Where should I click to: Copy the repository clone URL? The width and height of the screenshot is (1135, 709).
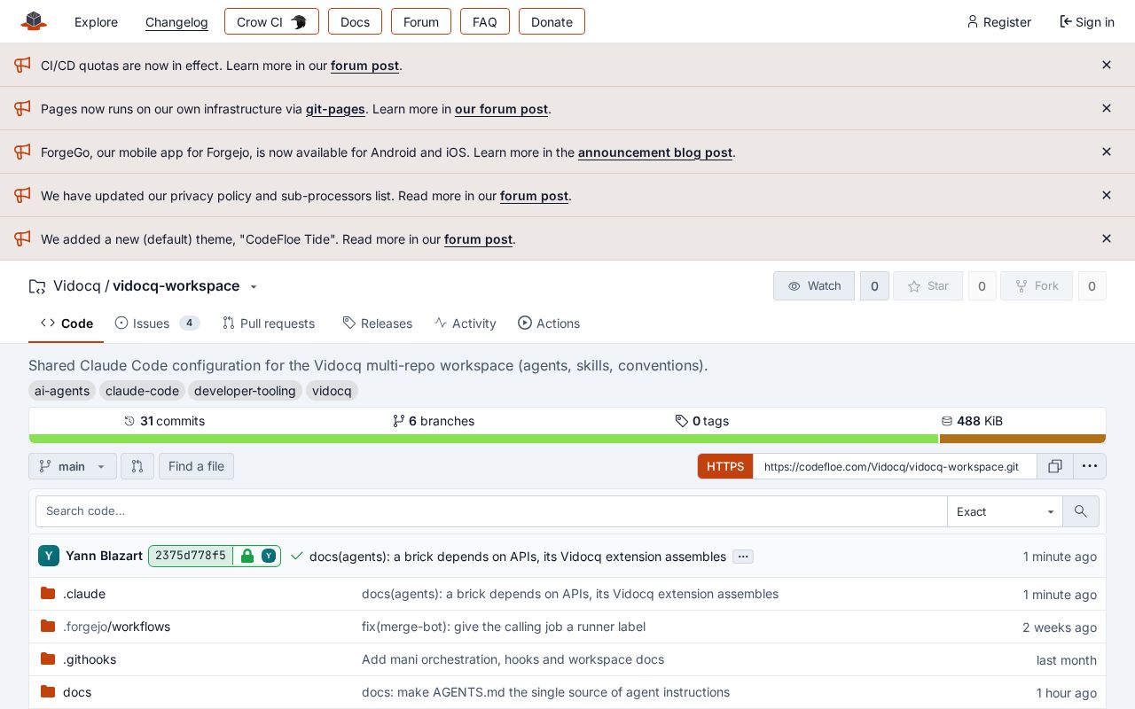pos(1055,466)
